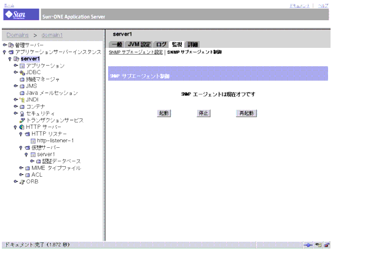Expand the JNDI node

coord(16,99)
